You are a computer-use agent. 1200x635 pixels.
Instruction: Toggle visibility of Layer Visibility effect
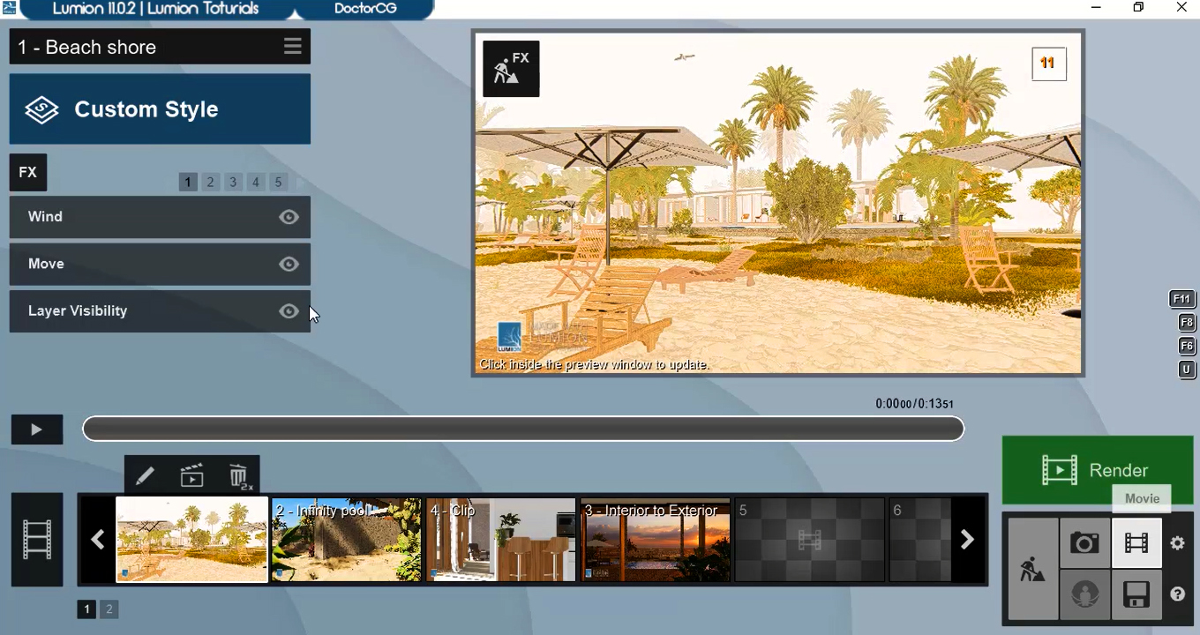click(x=289, y=311)
